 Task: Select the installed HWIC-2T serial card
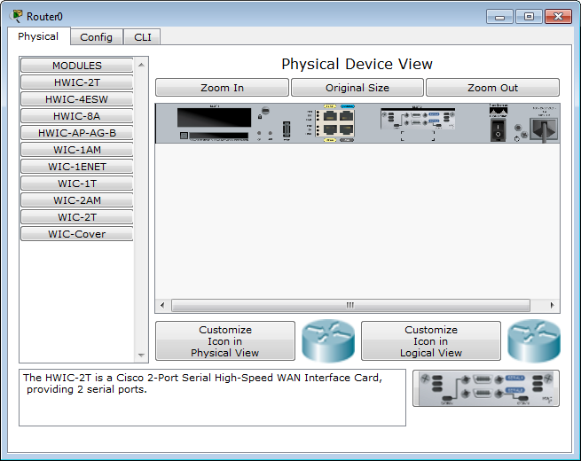(x=418, y=119)
